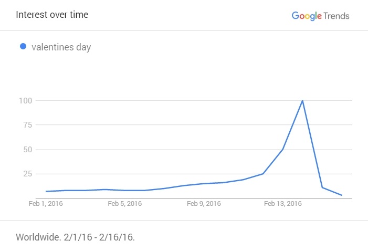The width and height of the screenshot is (368, 251).
Task: Click the word Trends in the logo
Action: [x=337, y=16]
